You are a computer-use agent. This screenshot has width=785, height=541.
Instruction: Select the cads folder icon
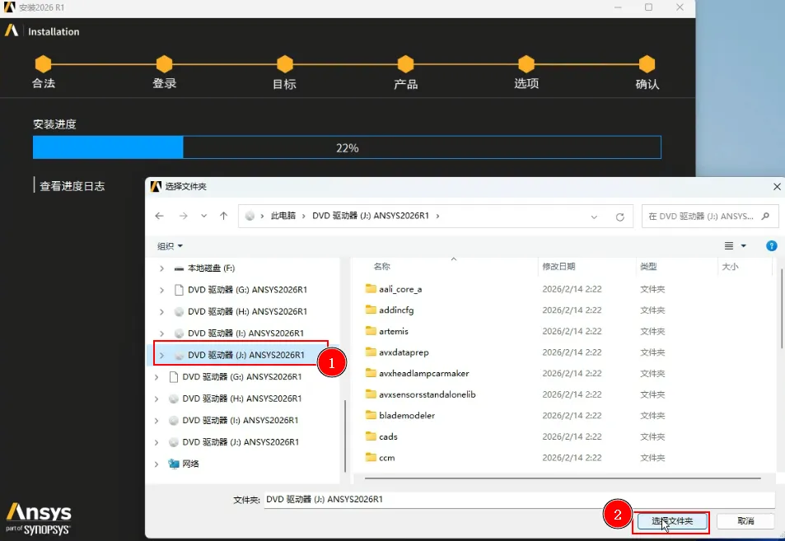(371, 436)
